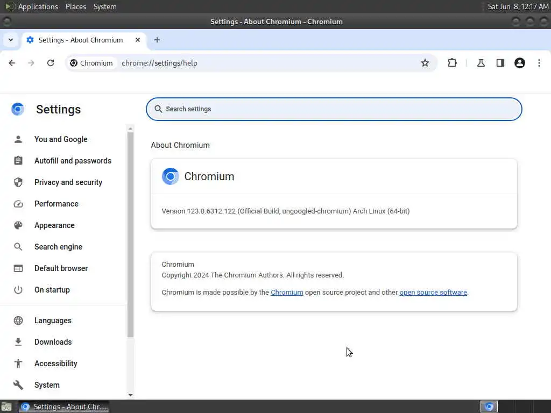Open Performance settings
The image size is (551, 413).
pyautogui.click(x=56, y=204)
